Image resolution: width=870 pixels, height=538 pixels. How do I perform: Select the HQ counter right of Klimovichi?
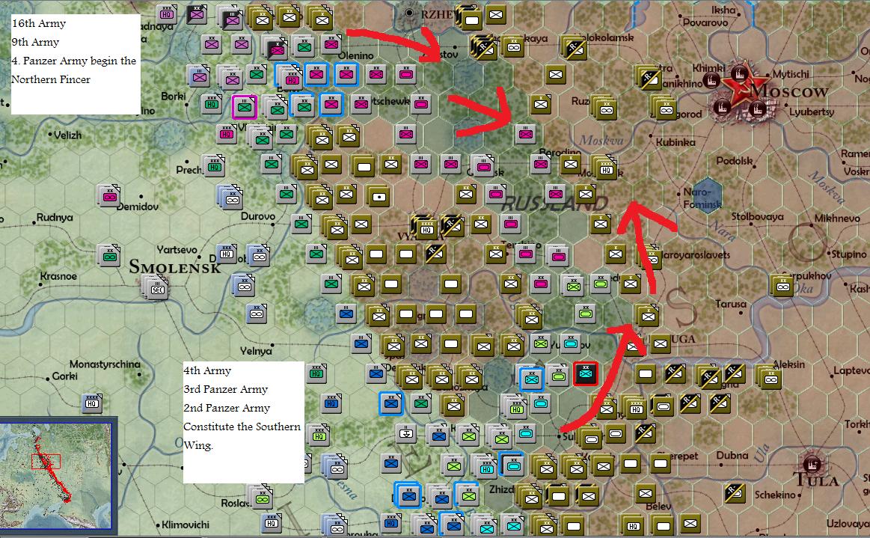click(272, 523)
